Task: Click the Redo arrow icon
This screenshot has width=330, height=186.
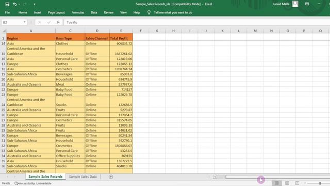Action: click(x=25, y=4)
